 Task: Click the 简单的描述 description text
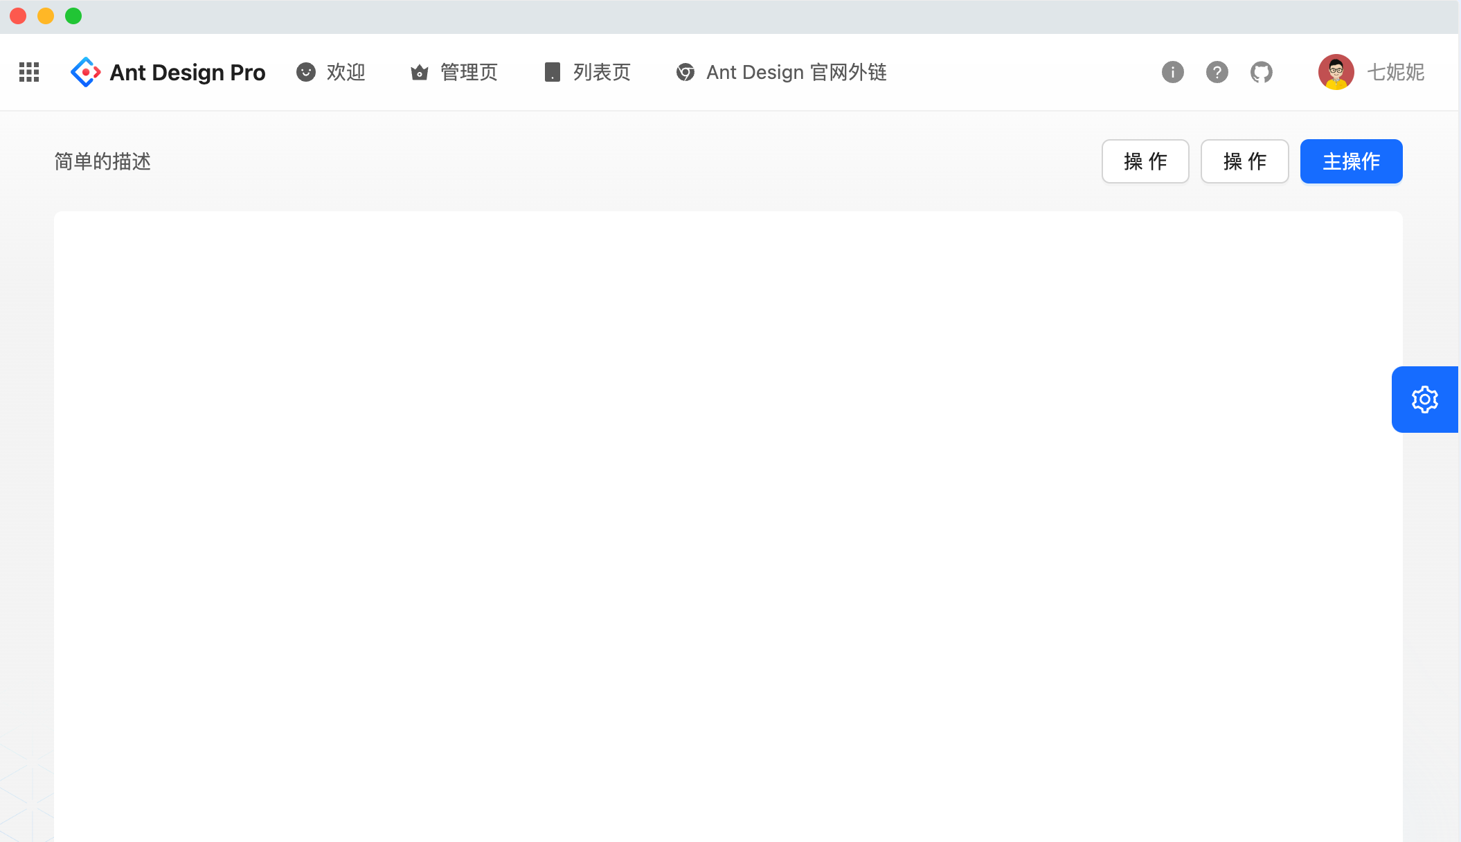click(x=102, y=161)
